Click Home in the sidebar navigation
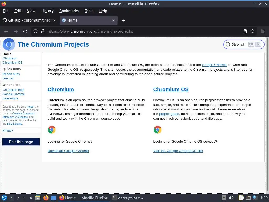Viewport: 269px width, 202px height. point(7,54)
